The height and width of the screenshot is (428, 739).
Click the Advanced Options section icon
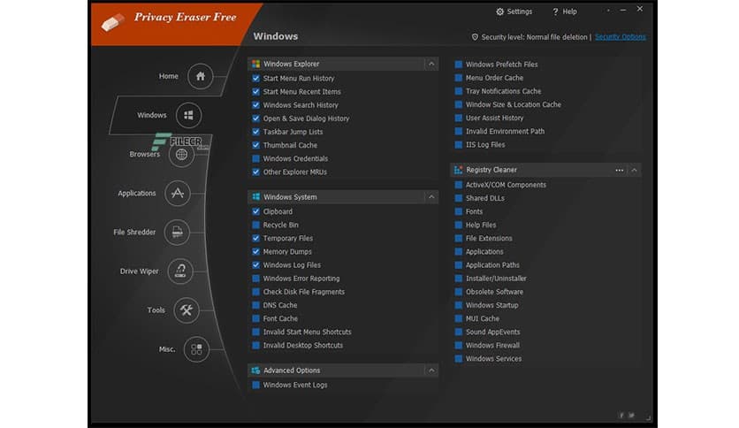coord(256,370)
